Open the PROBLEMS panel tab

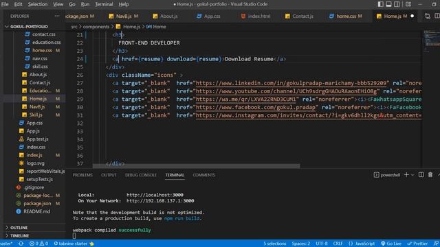pos(82,175)
